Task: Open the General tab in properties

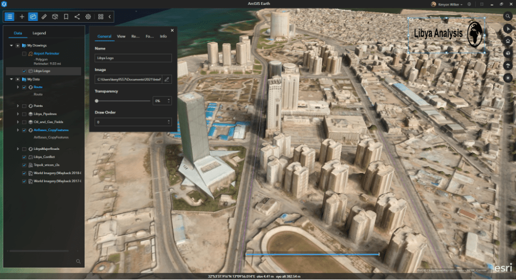Action: click(104, 36)
